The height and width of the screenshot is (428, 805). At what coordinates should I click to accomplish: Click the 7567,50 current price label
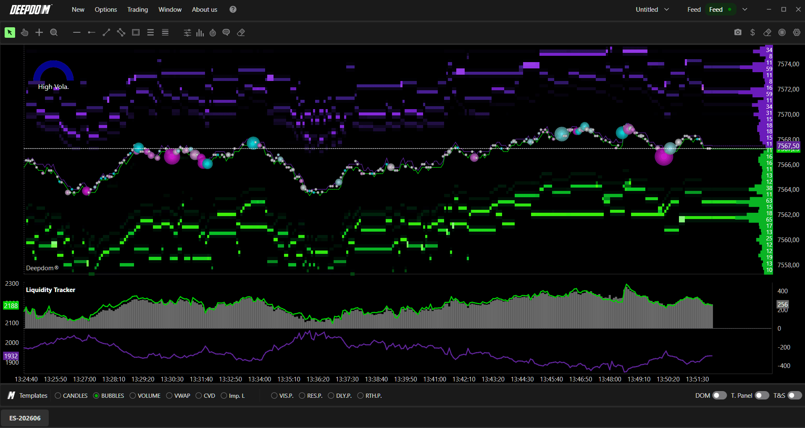(788, 146)
